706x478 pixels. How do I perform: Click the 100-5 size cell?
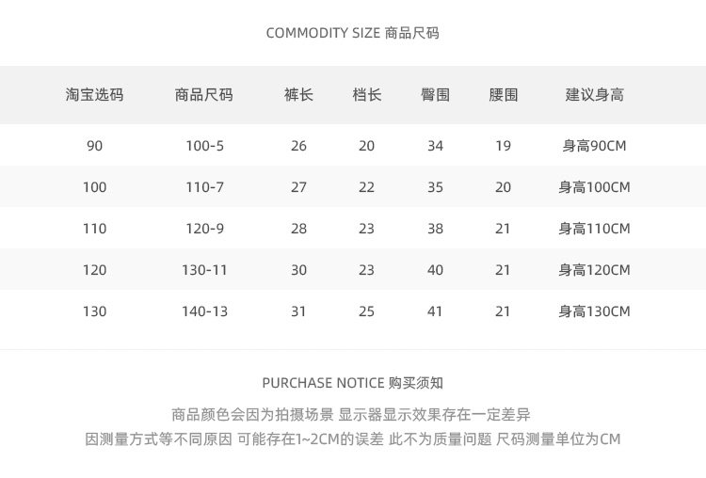pyautogui.click(x=204, y=146)
